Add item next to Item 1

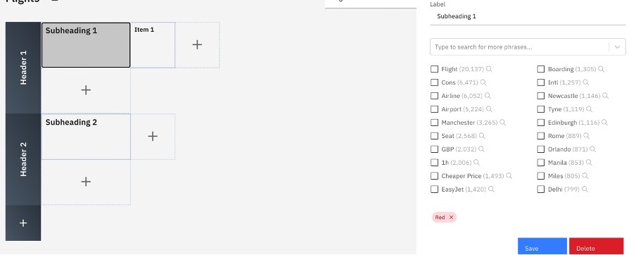197,44
